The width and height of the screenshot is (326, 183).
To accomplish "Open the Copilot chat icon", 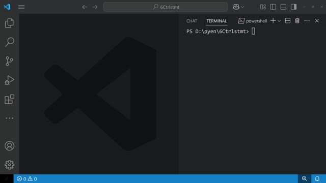I will point(236,7).
